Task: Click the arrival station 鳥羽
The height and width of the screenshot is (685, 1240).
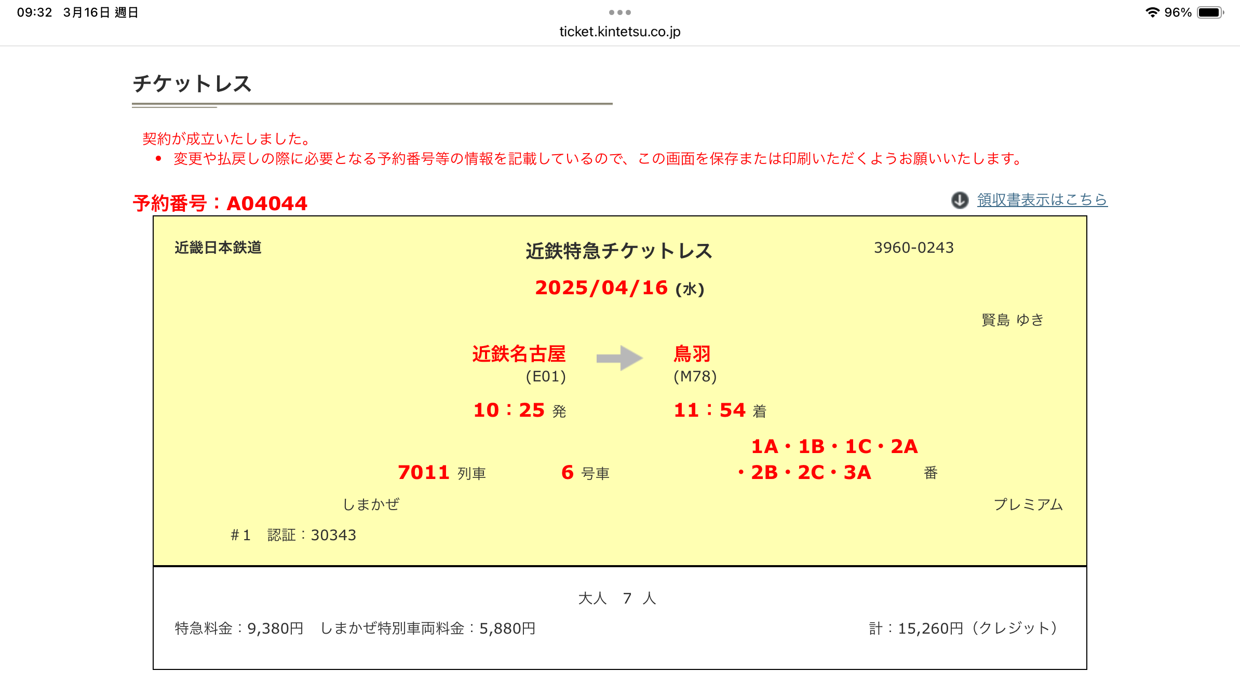Action: tap(692, 354)
